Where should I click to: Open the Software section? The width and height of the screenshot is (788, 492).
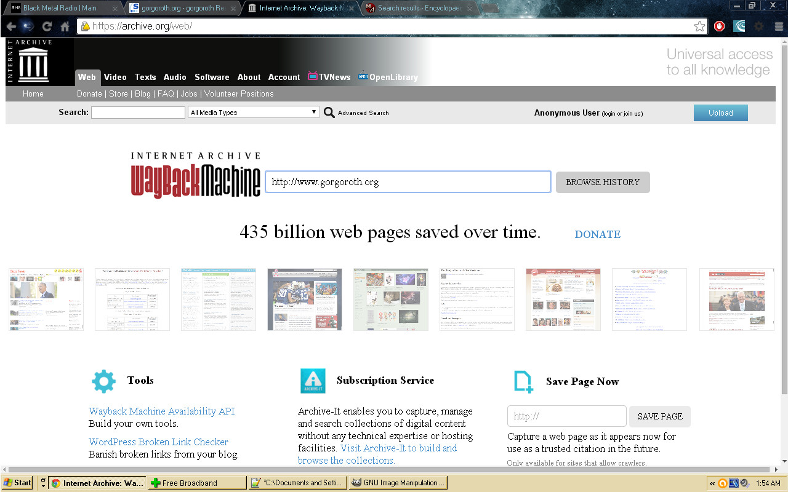[212, 77]
